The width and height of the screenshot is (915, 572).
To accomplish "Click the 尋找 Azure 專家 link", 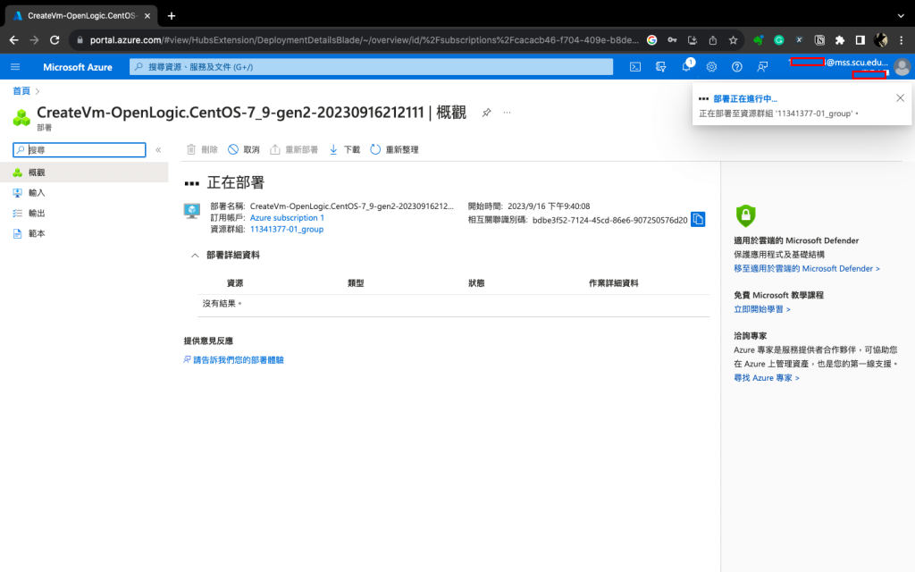I will pos(766,378).
